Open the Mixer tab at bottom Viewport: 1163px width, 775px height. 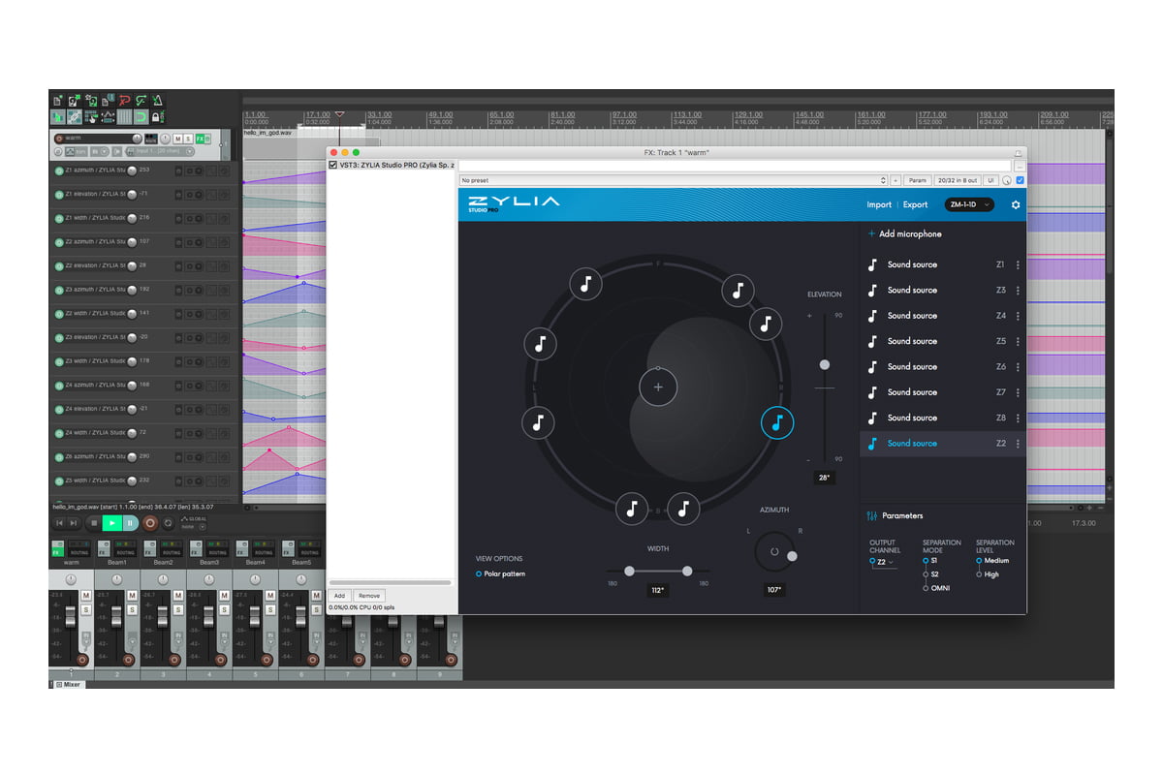68,684
